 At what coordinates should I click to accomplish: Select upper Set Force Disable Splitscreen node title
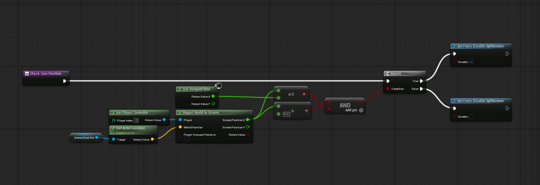pyautogui.click(x=480, y=46)
